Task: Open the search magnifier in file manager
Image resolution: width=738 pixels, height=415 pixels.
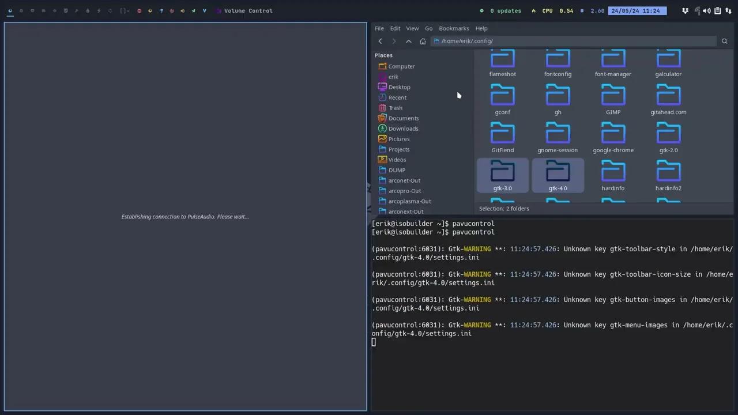Action: pyautogui.click(x=724, y=41)
